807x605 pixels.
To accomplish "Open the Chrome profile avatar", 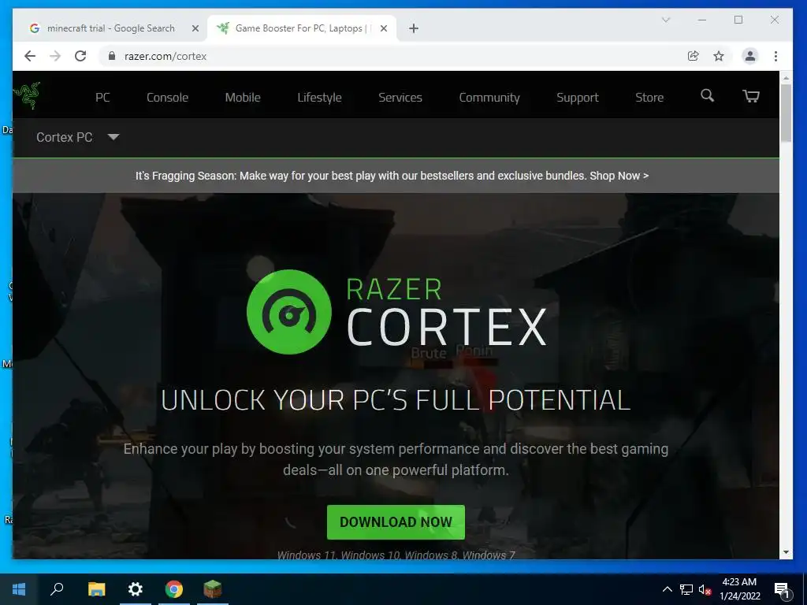I will click(x=750, y=56).
